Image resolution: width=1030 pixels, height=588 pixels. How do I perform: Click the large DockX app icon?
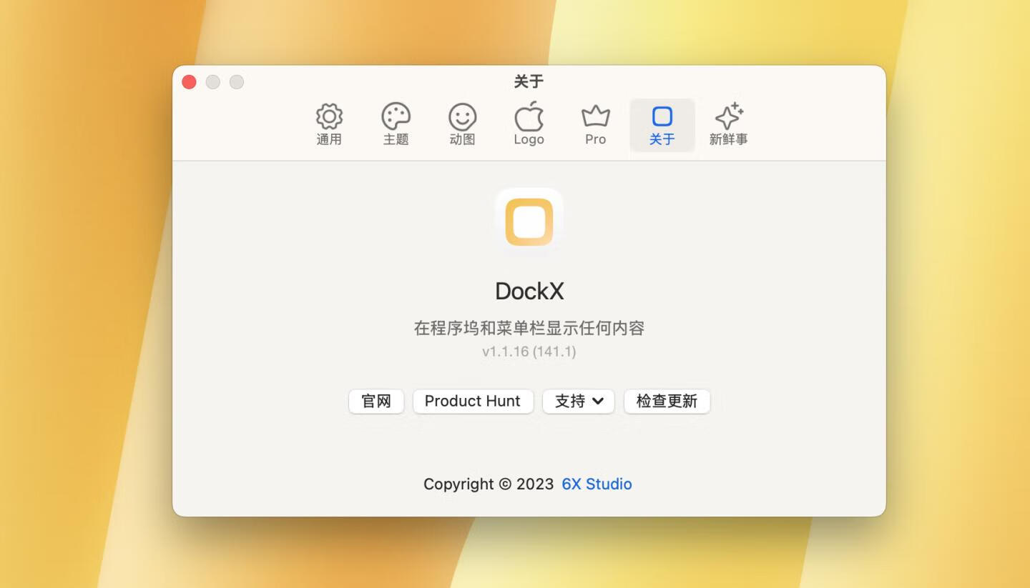(x=529, y=221)
